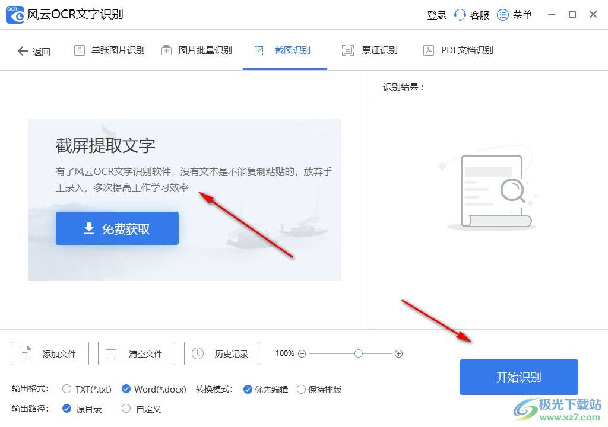608x427 pixels.
Task: Select 保持排版 conversion mode
Action: pos(319,390)
